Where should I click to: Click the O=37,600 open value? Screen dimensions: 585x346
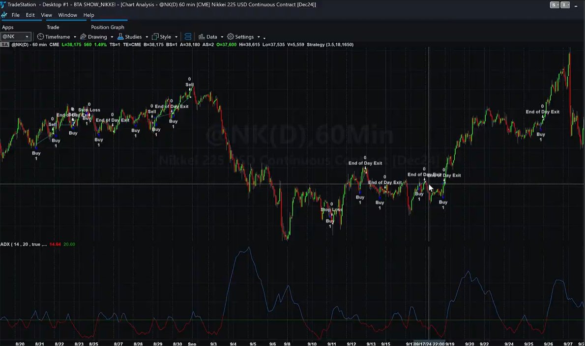tap(227, 44)
